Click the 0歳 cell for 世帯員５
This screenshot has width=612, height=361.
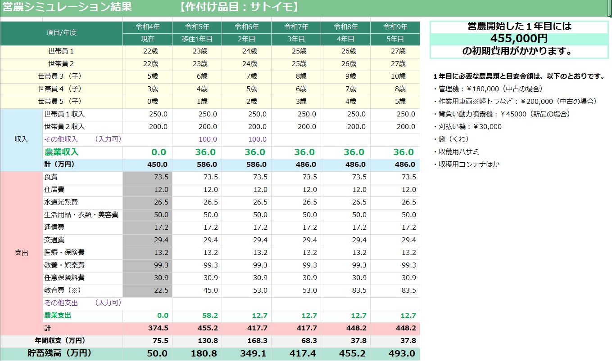tap(147, 102)
